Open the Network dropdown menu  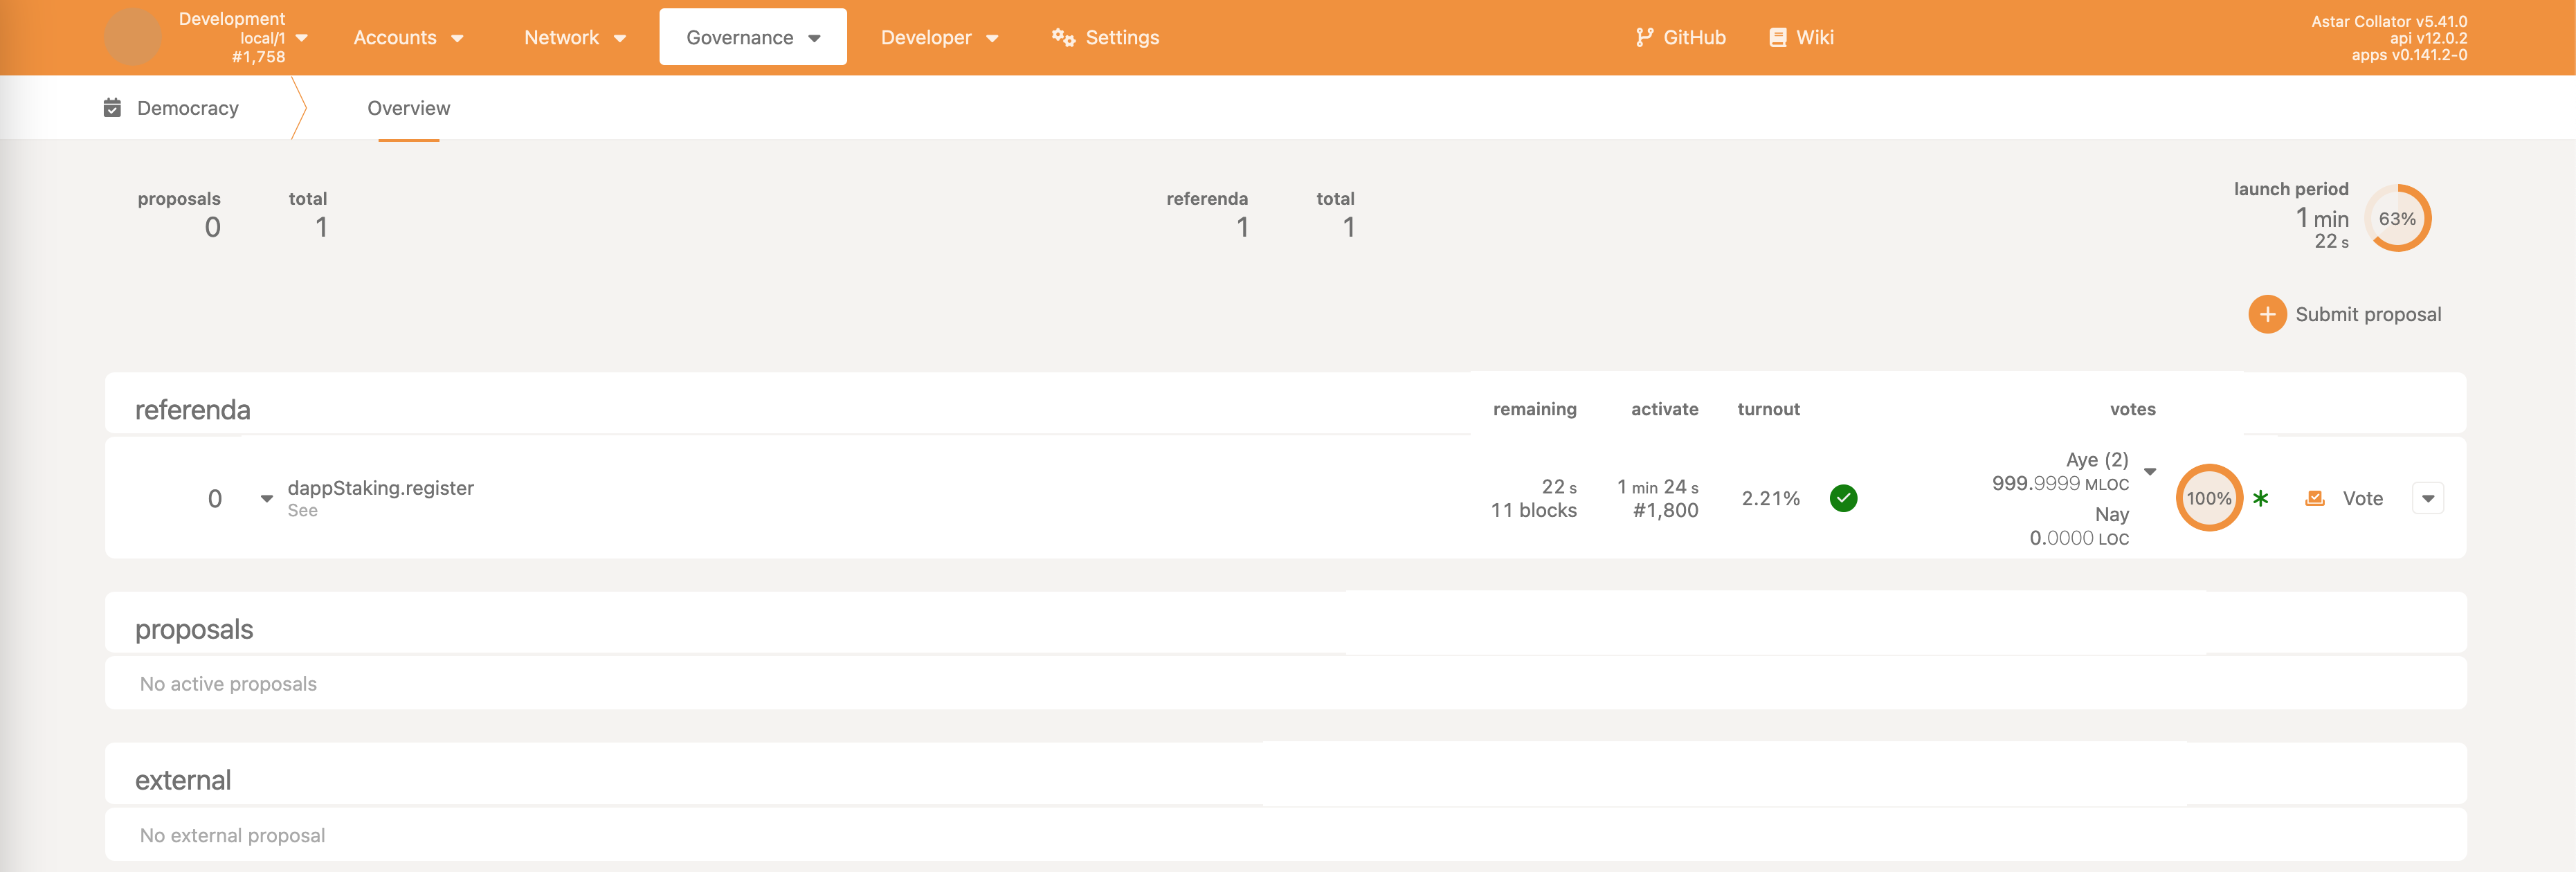coord(574,37)
